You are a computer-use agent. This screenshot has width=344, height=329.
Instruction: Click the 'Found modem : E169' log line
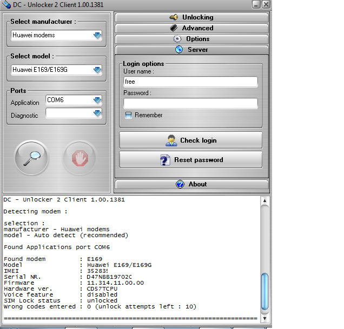53,259
